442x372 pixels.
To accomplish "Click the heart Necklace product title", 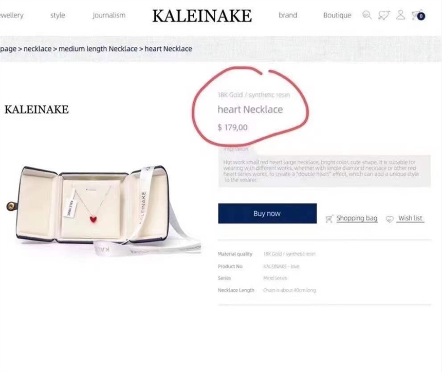I will pos(250,109).
